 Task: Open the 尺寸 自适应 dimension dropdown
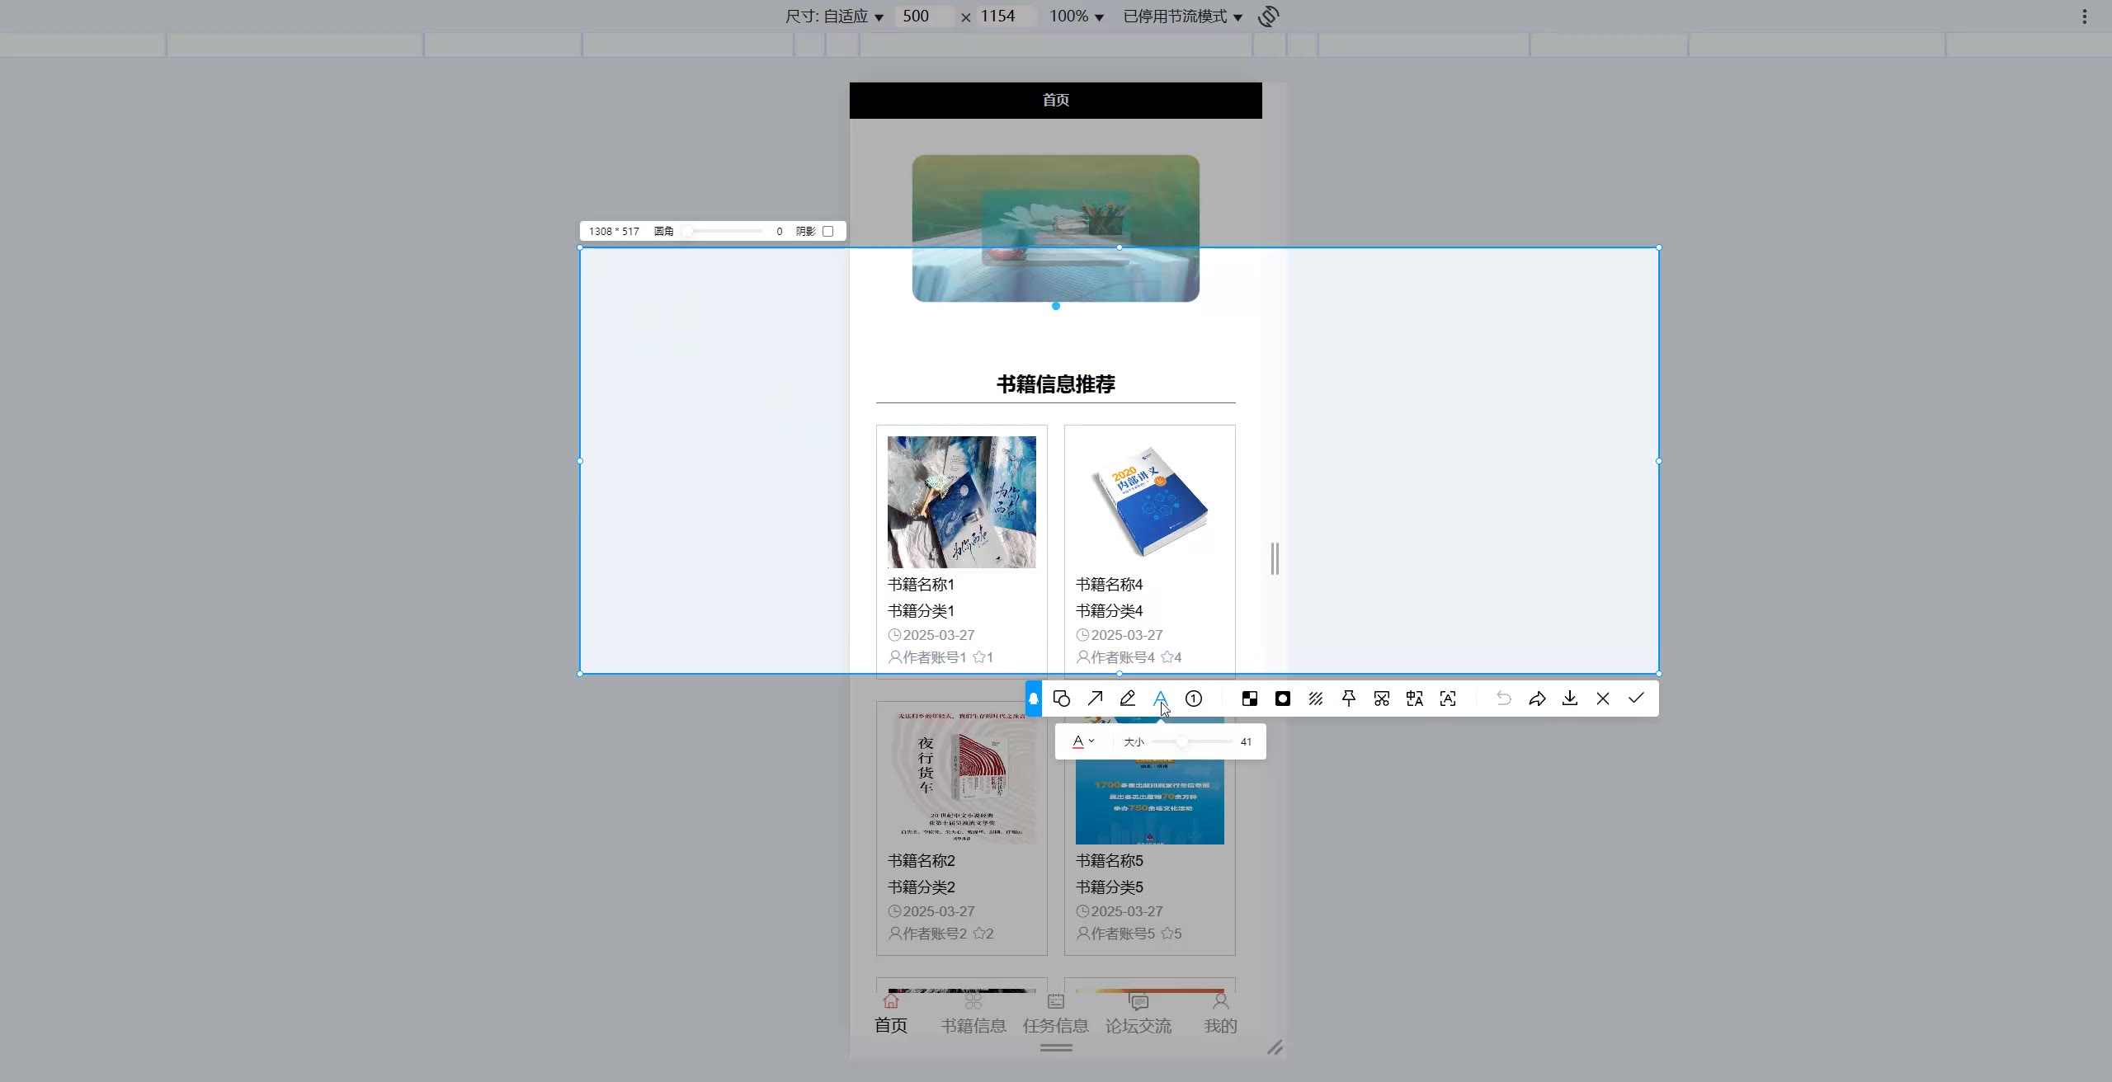(x=835, y=16)
